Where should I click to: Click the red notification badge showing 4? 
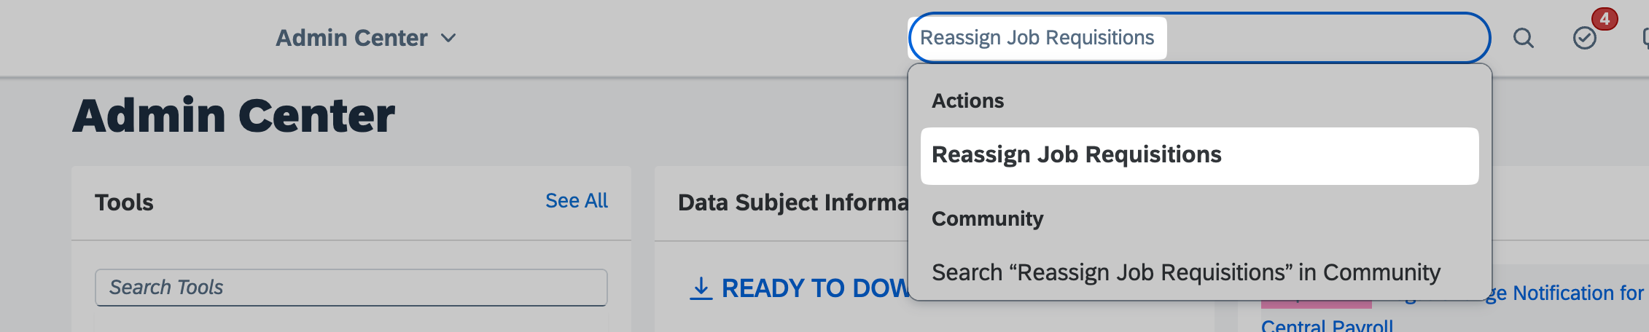1605,19
